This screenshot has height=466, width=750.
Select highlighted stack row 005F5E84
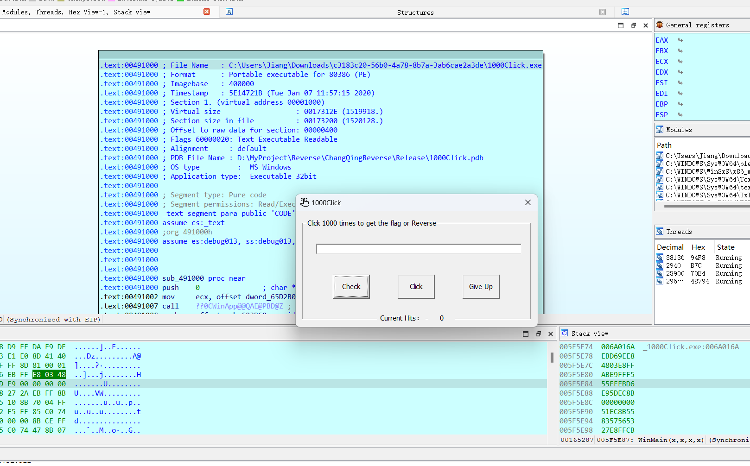[655, 384]
